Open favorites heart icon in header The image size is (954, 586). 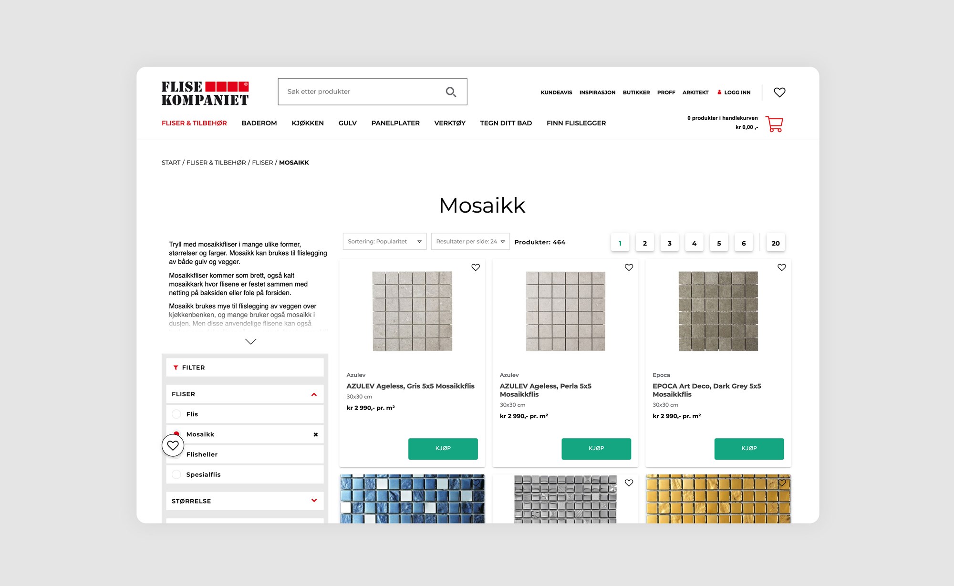[779, 92]
